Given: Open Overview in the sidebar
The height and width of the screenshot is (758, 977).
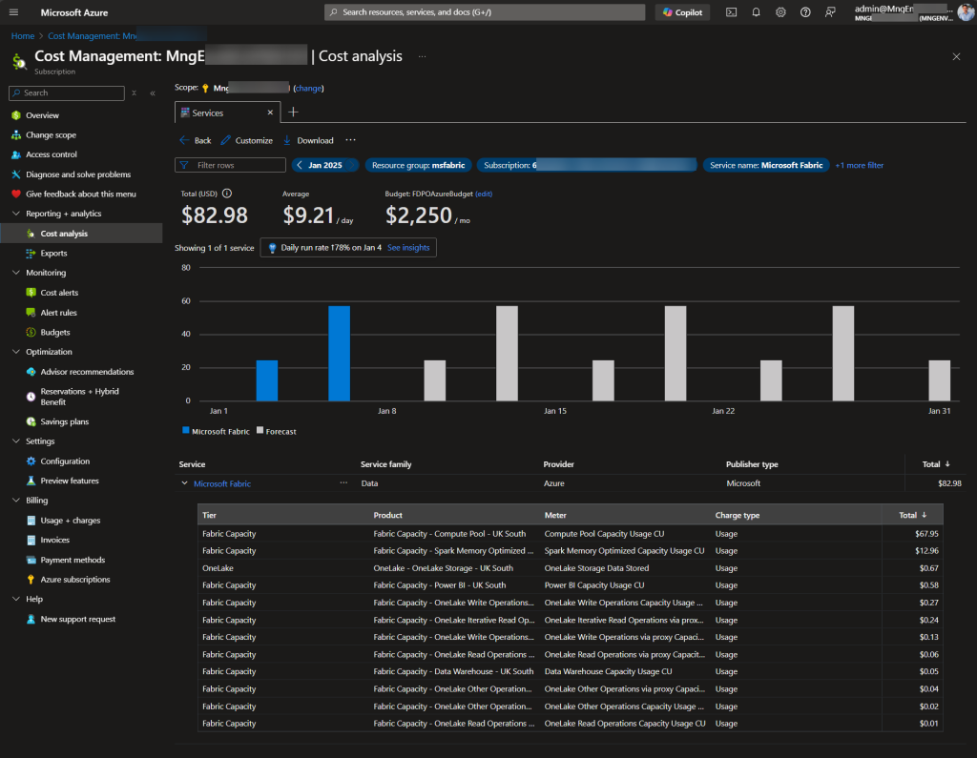Looking at the screenshot, I should pyautogui.click(x=42, y=115).
